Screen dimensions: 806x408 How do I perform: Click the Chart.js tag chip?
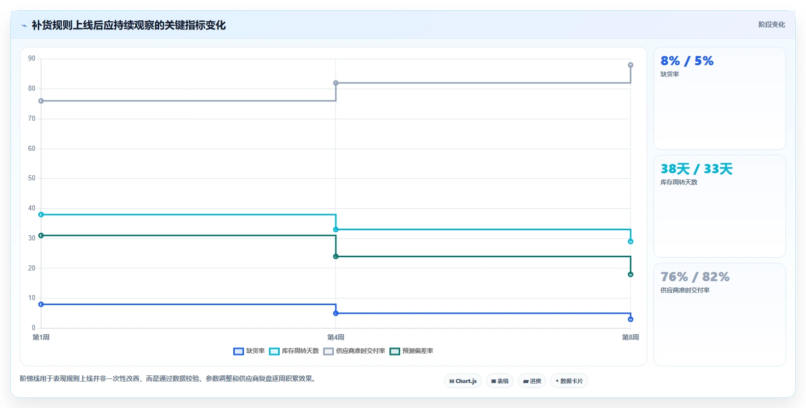coord(463,381)
